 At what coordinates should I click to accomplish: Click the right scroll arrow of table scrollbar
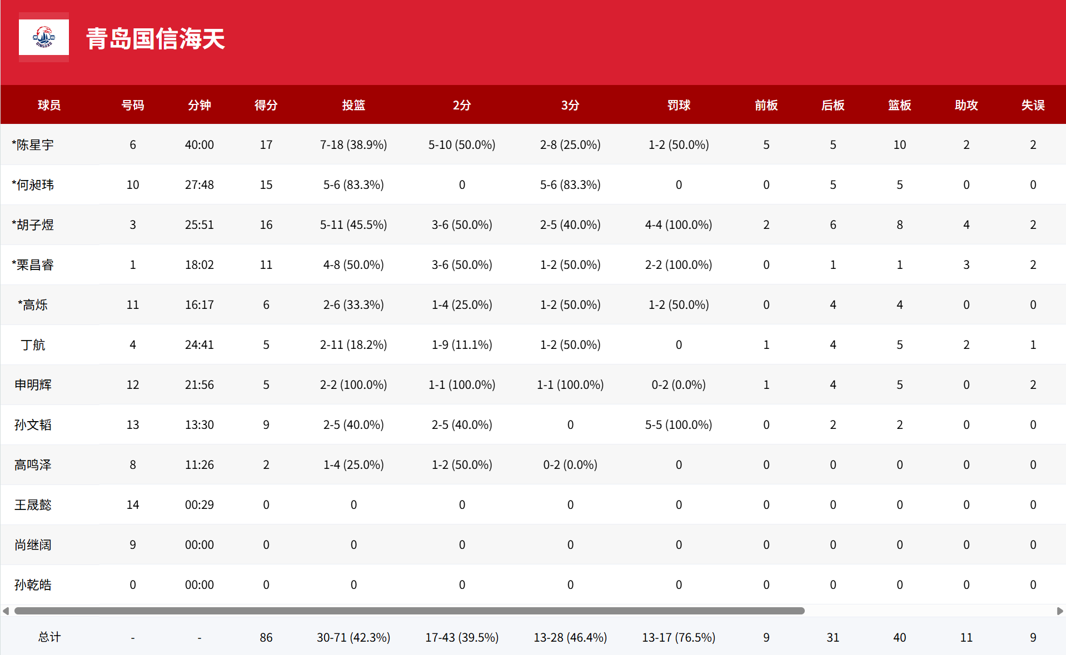pyautogui.click(x=1059, y=611)
